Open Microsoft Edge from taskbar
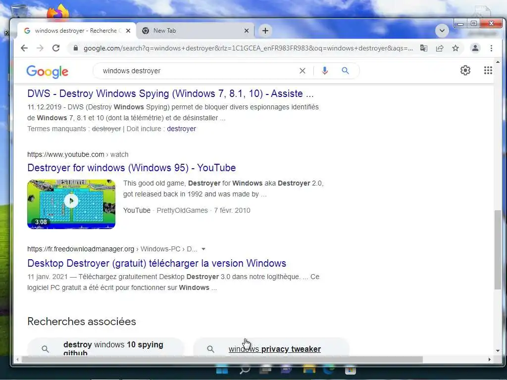 (329, 370)
